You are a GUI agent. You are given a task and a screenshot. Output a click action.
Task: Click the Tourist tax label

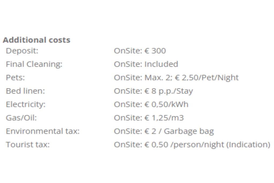coord(28,145)
